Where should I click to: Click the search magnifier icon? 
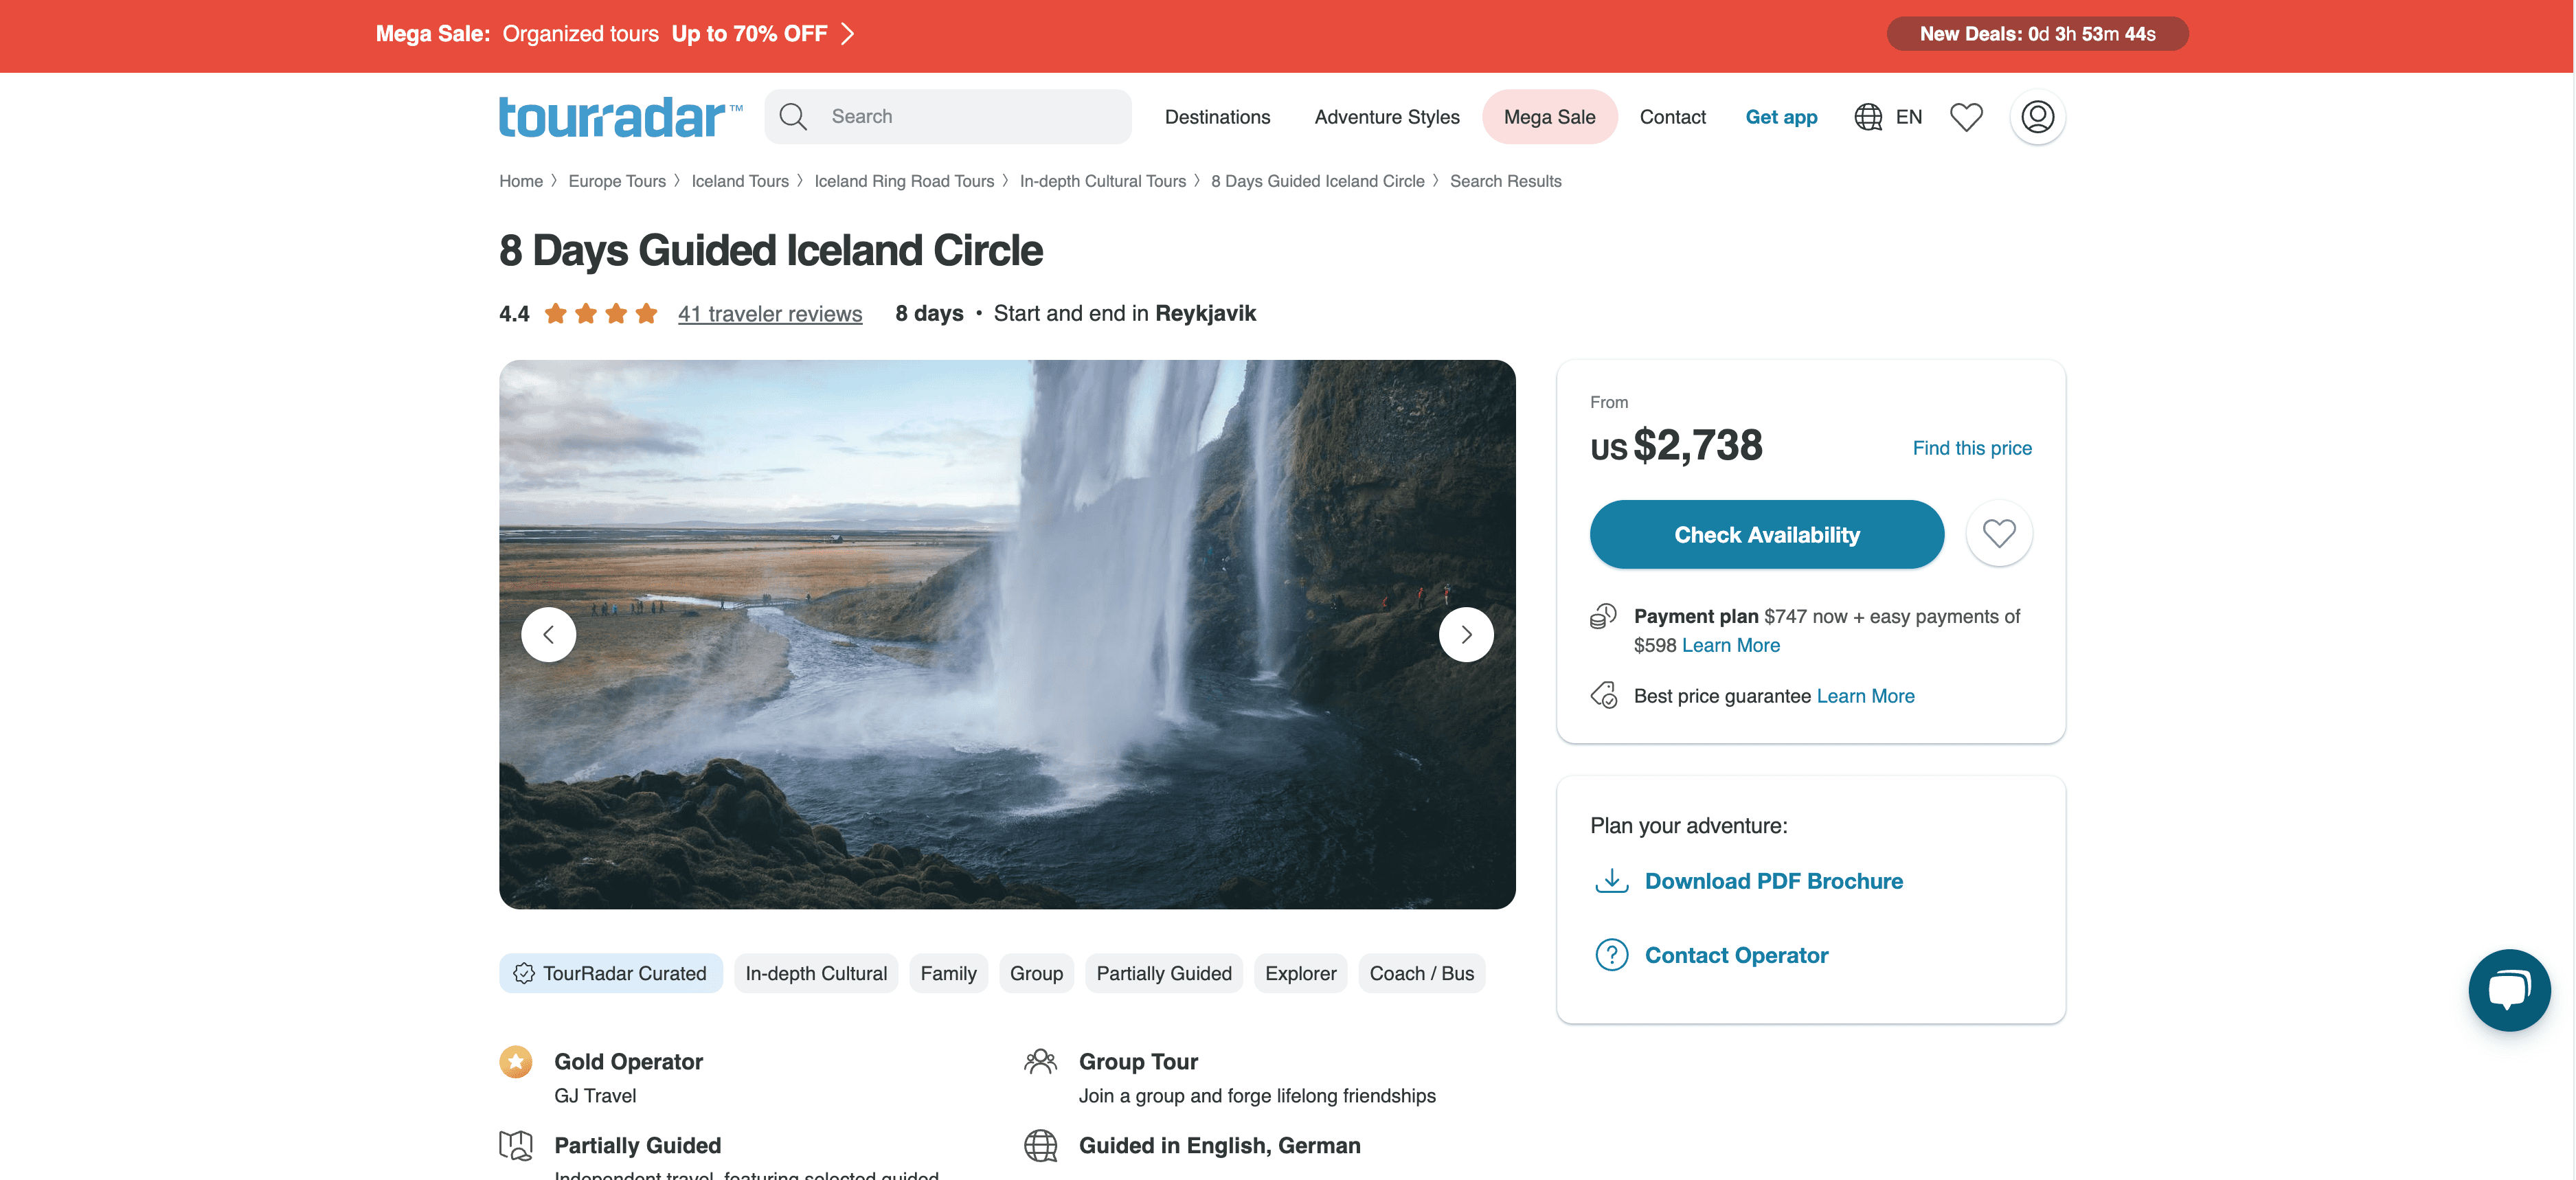coord(793,117)
